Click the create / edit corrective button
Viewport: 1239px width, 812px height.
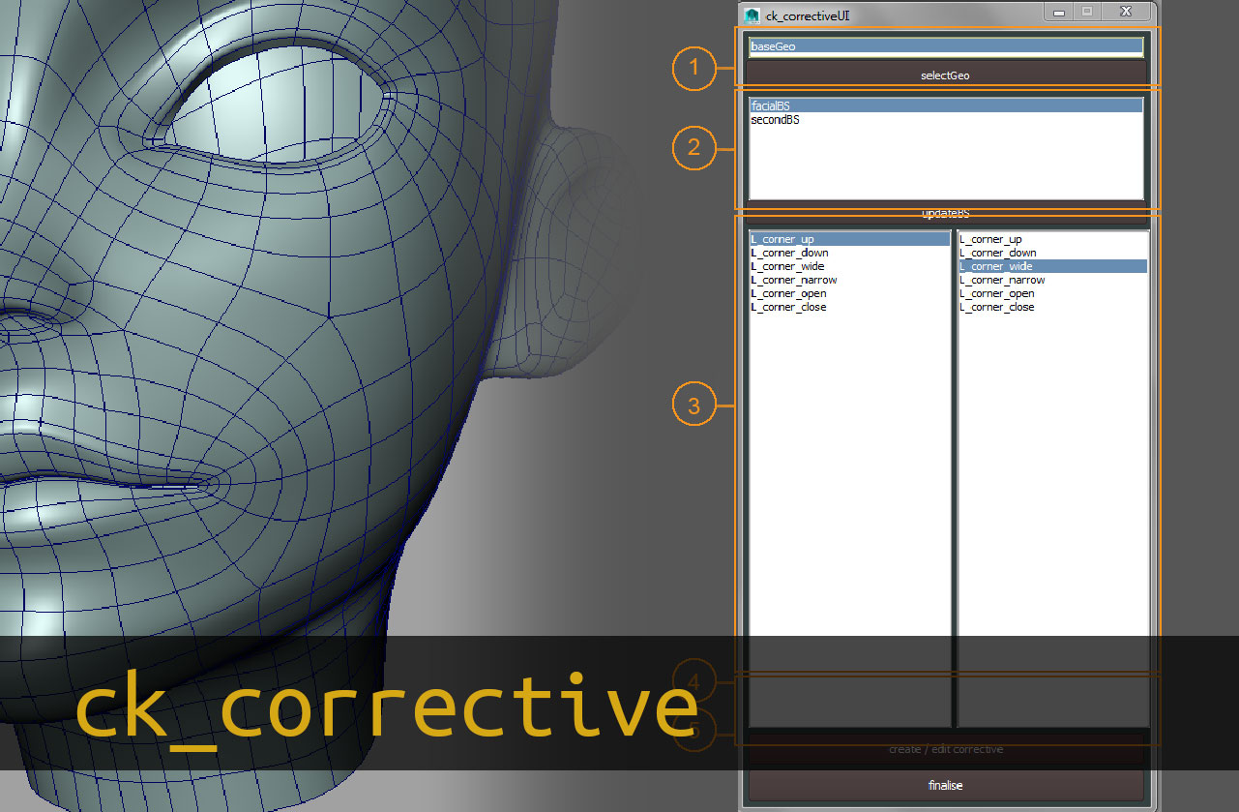coord(945,749)
